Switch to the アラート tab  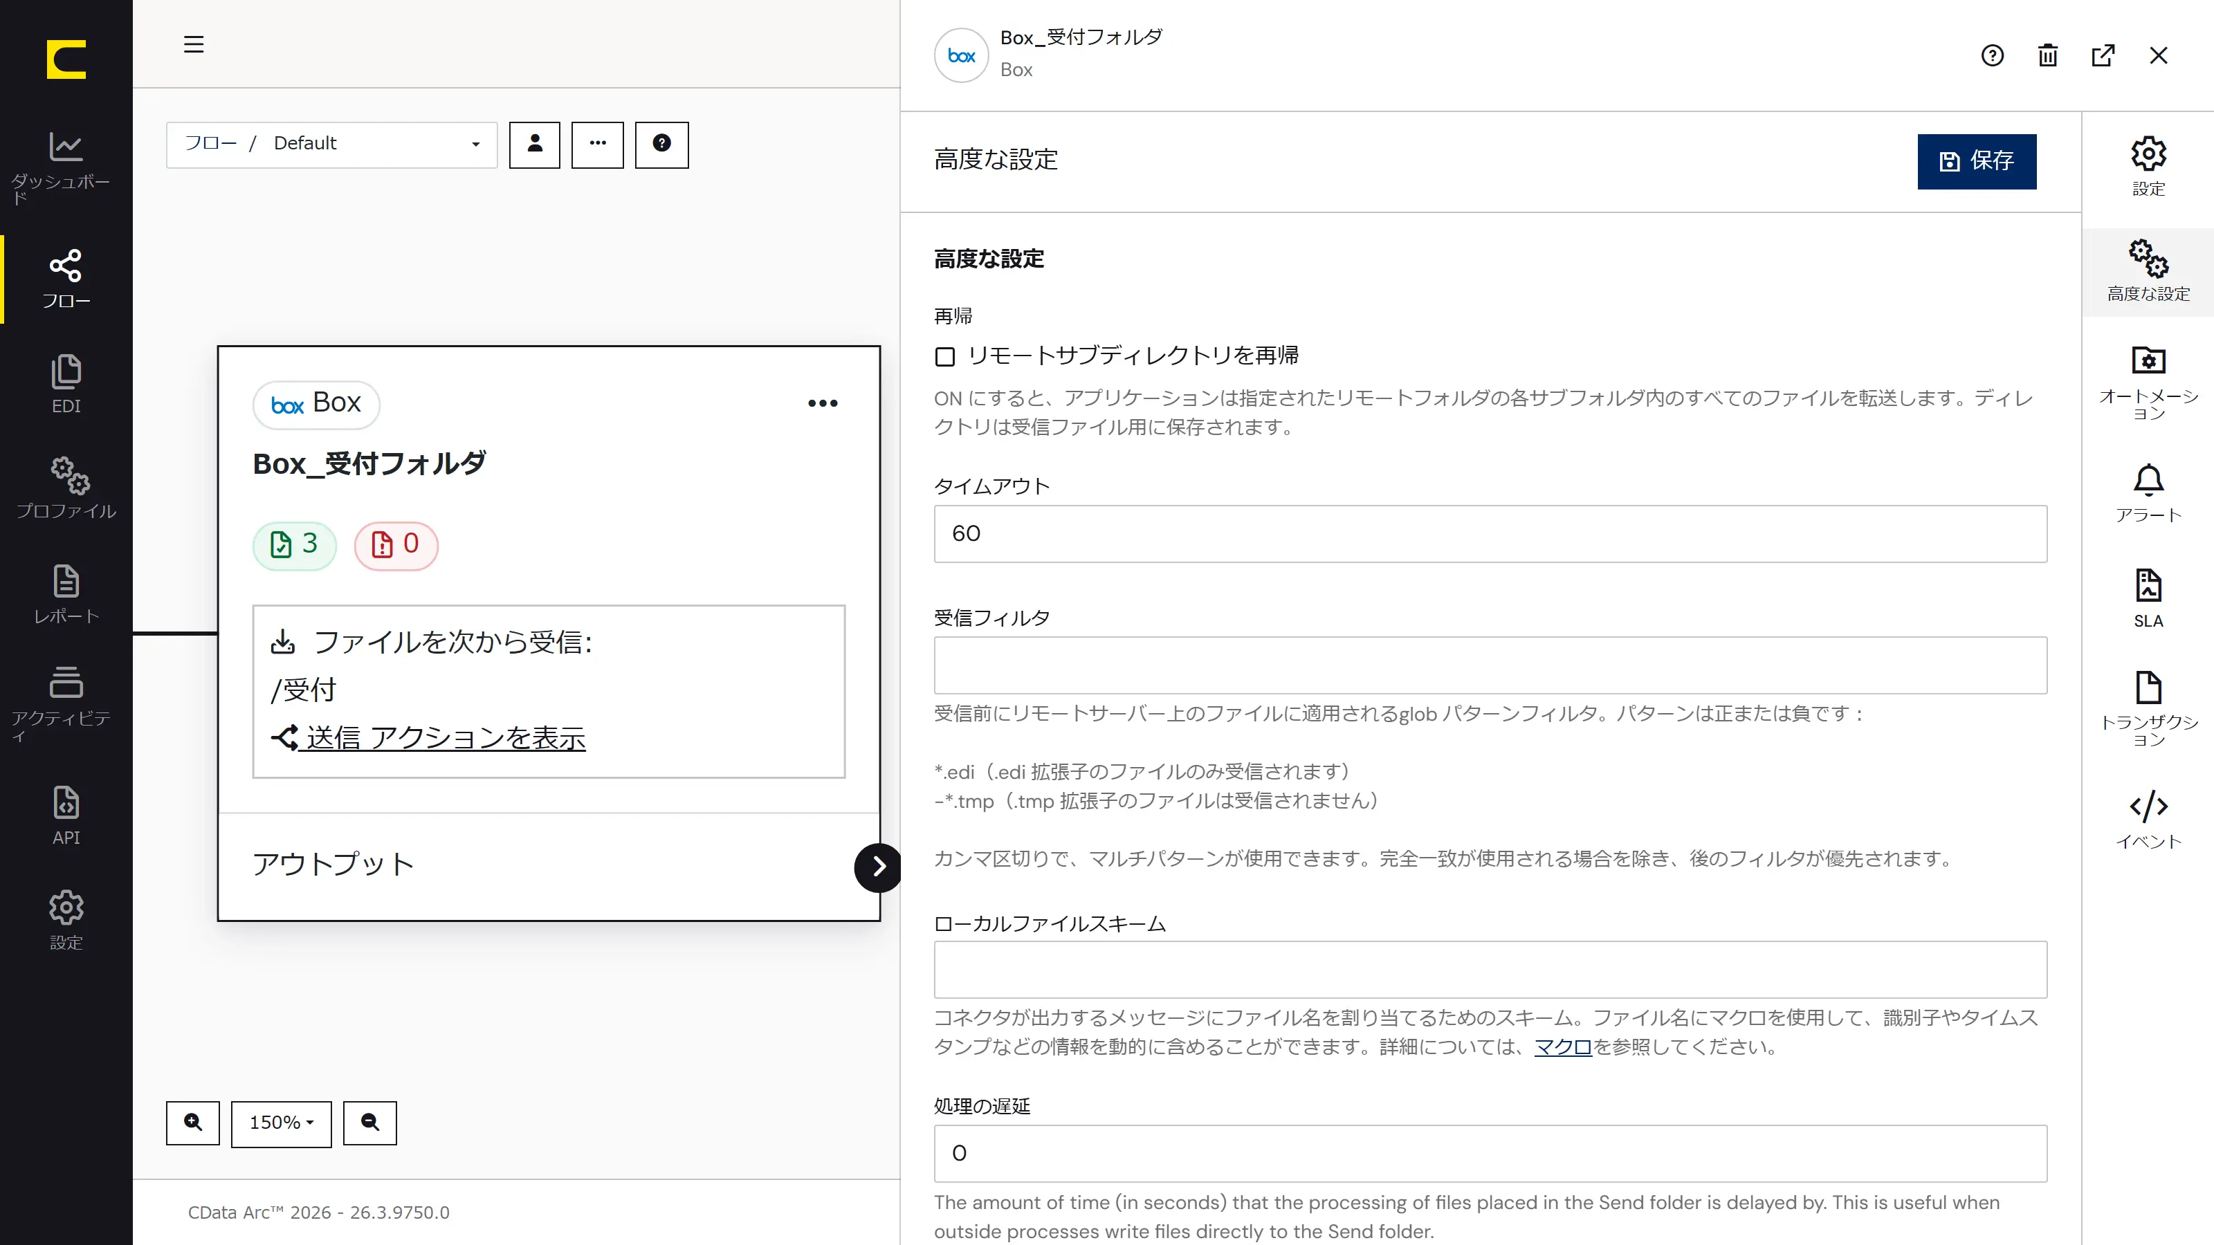click(2148, 493)
